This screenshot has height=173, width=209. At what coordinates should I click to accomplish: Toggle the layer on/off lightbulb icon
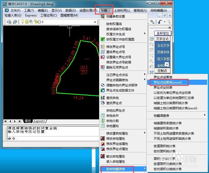click(x=23, y=22)
